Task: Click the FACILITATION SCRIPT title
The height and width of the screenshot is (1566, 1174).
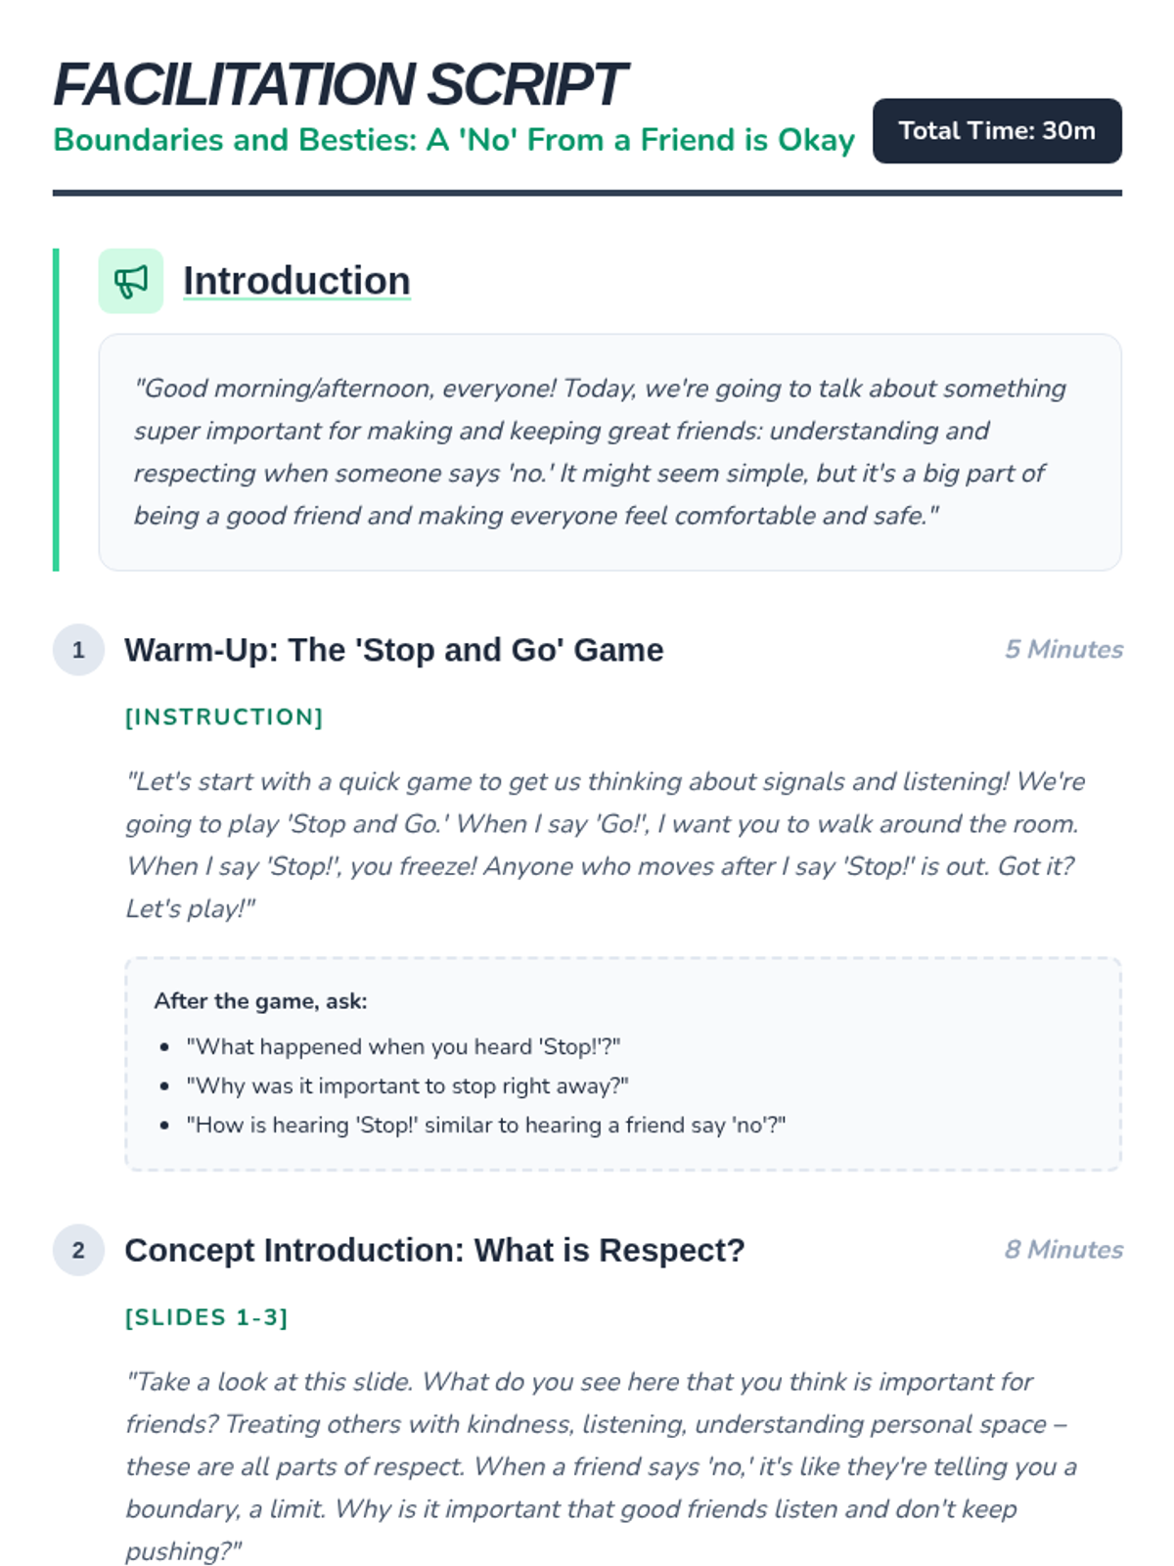Action: tap(339, 84)
